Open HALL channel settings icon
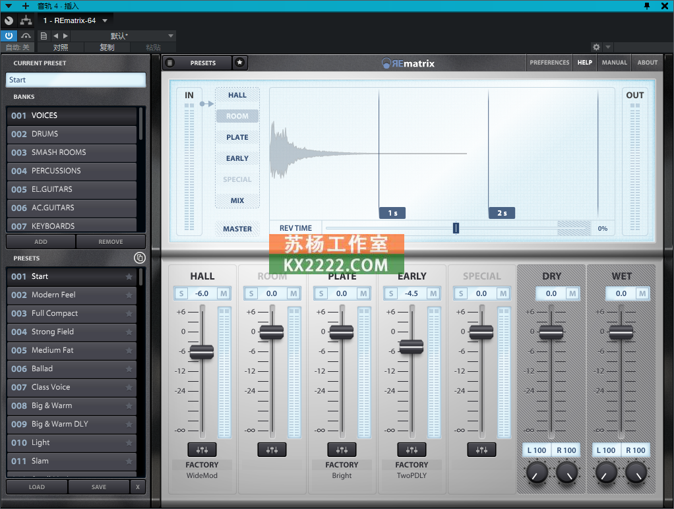 coord(202,450)
